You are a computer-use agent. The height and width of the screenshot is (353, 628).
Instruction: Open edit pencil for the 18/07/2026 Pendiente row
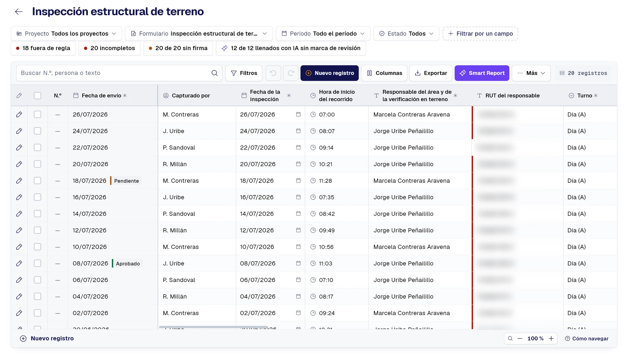[x=19, y=181]
